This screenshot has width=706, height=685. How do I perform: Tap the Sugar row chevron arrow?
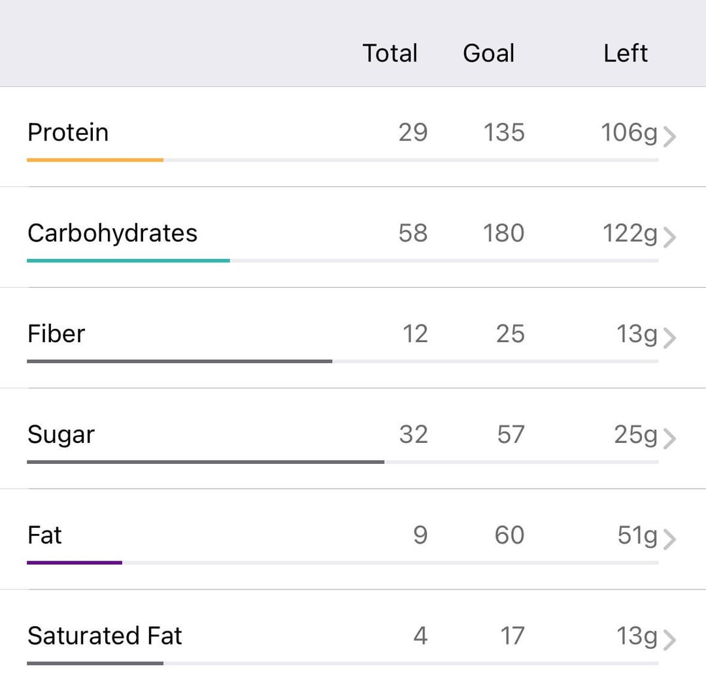click(x=669, y=438)
